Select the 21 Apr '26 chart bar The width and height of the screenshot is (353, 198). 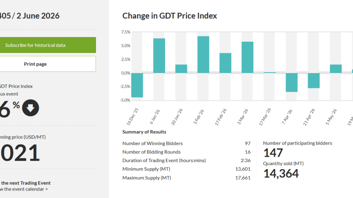click(314, 80)
